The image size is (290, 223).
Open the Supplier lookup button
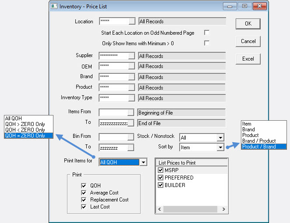click(131, 56)
